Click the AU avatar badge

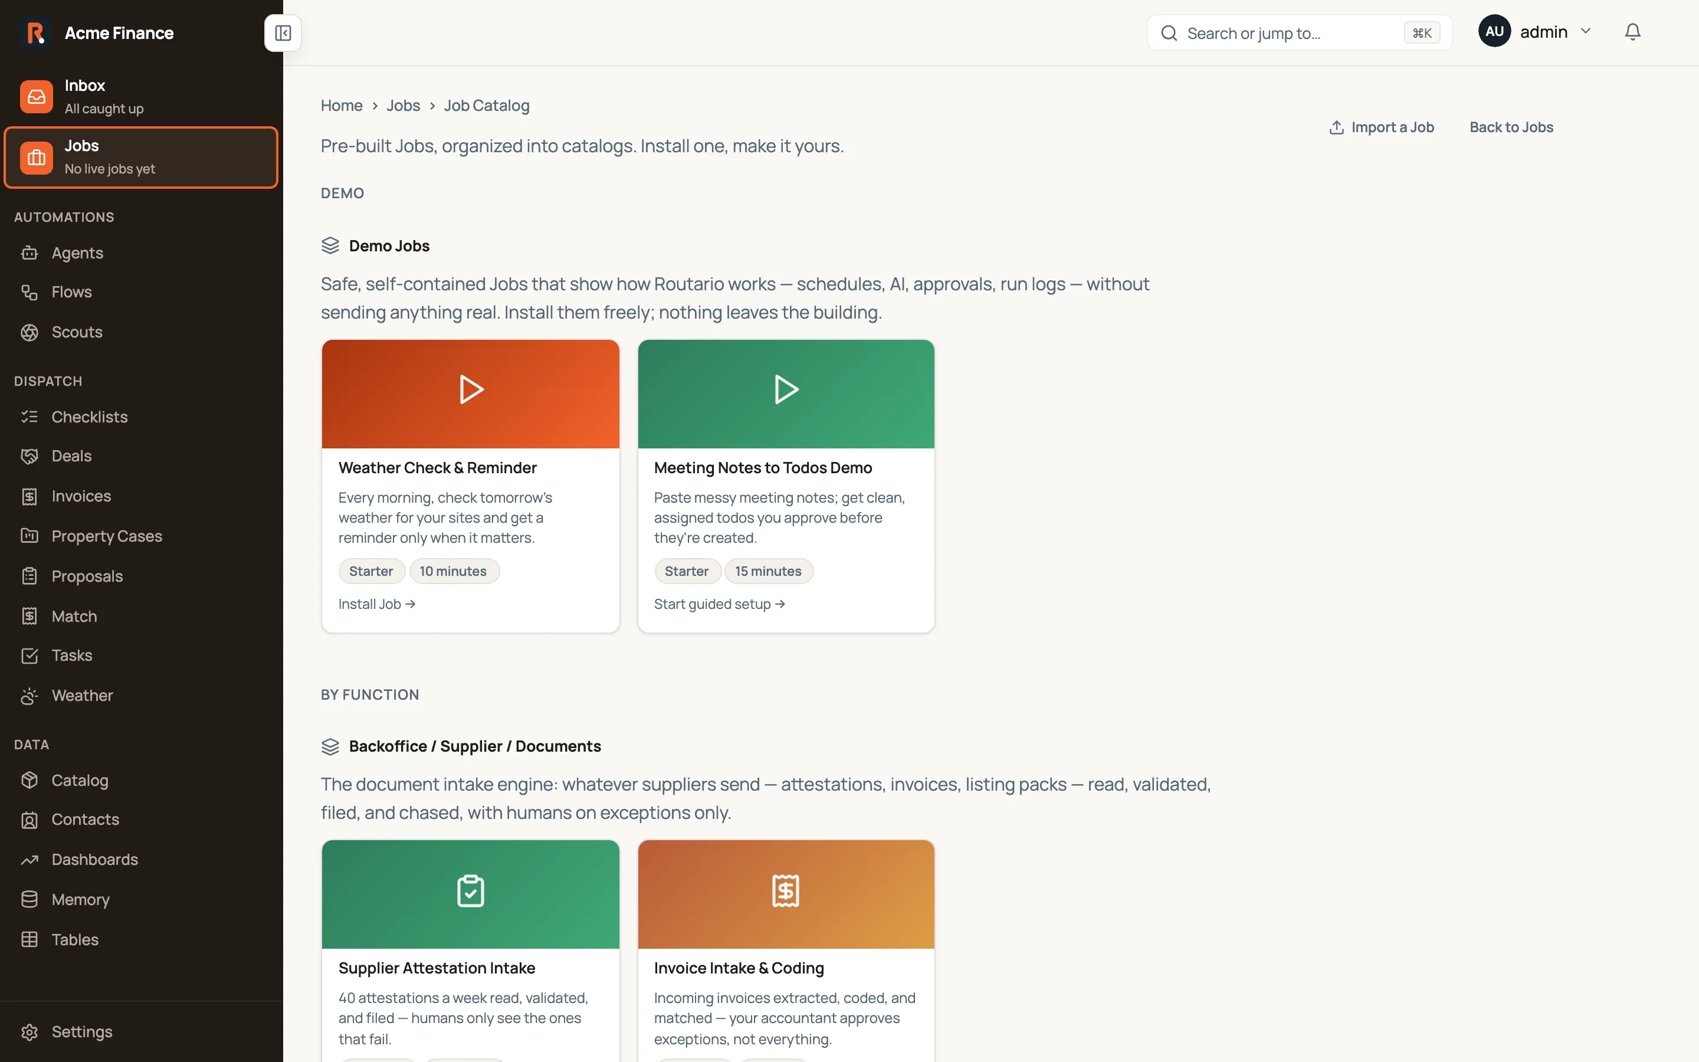1494,32
